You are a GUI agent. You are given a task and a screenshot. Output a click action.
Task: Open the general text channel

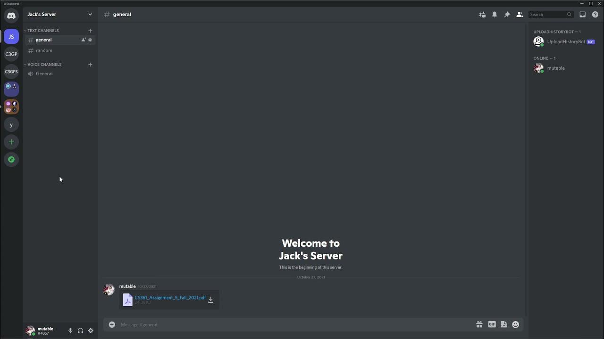(x=60, y=40)
